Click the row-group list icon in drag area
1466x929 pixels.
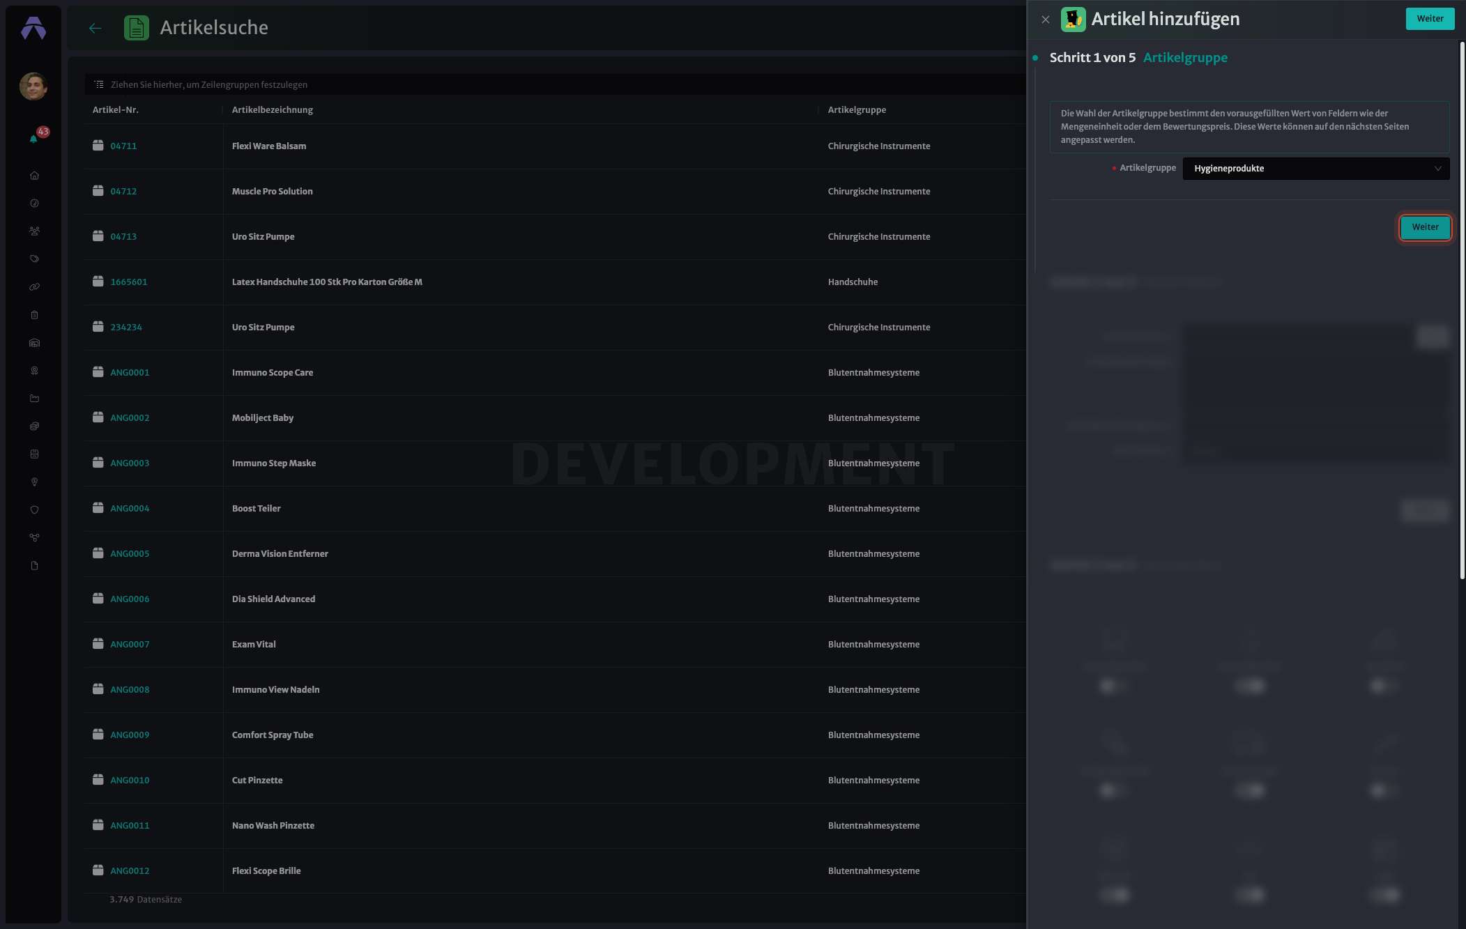99,84
